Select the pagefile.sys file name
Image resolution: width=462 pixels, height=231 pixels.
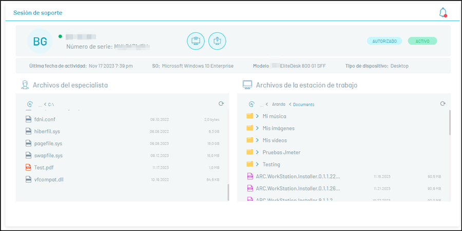pos(48,143)
